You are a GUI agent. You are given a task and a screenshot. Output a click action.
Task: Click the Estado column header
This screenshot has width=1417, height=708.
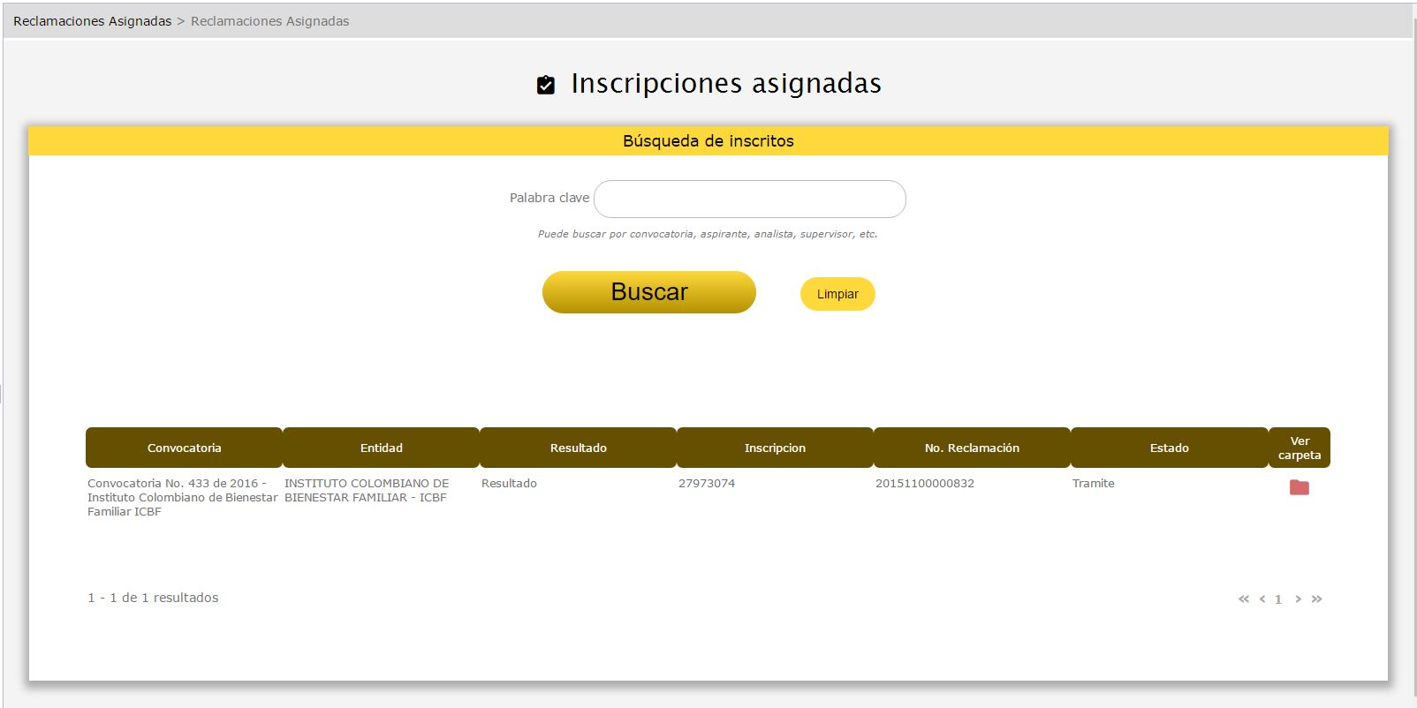1169,448
